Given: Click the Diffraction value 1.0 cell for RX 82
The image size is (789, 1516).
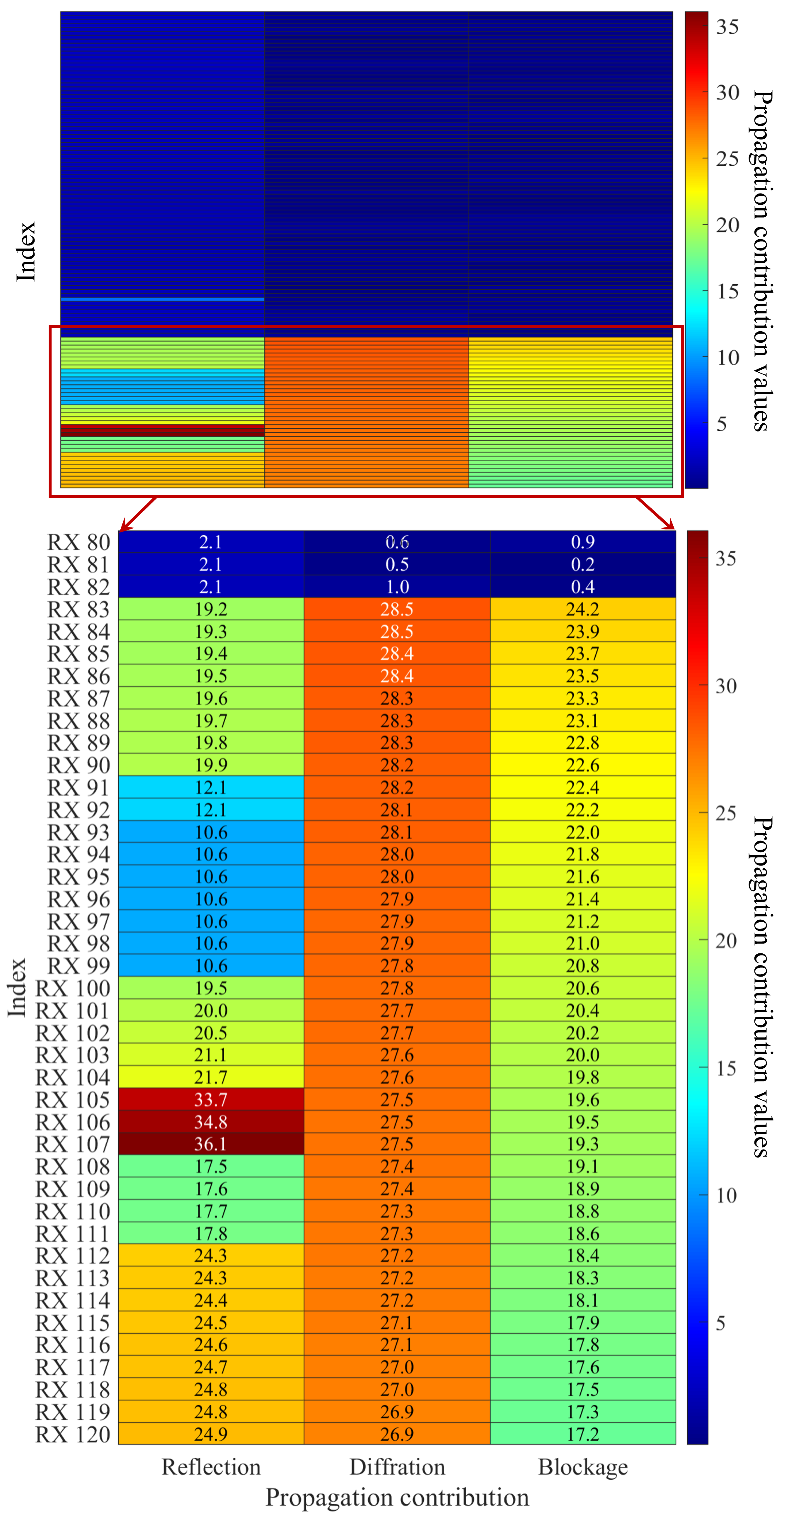Looking at the screenshot, I should coord(397,587).
